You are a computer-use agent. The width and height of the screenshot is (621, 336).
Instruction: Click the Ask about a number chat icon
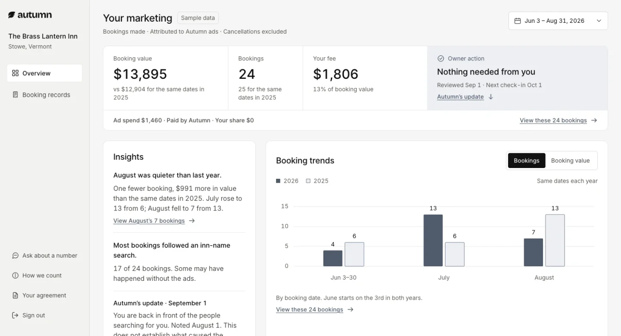coord(16,255)
